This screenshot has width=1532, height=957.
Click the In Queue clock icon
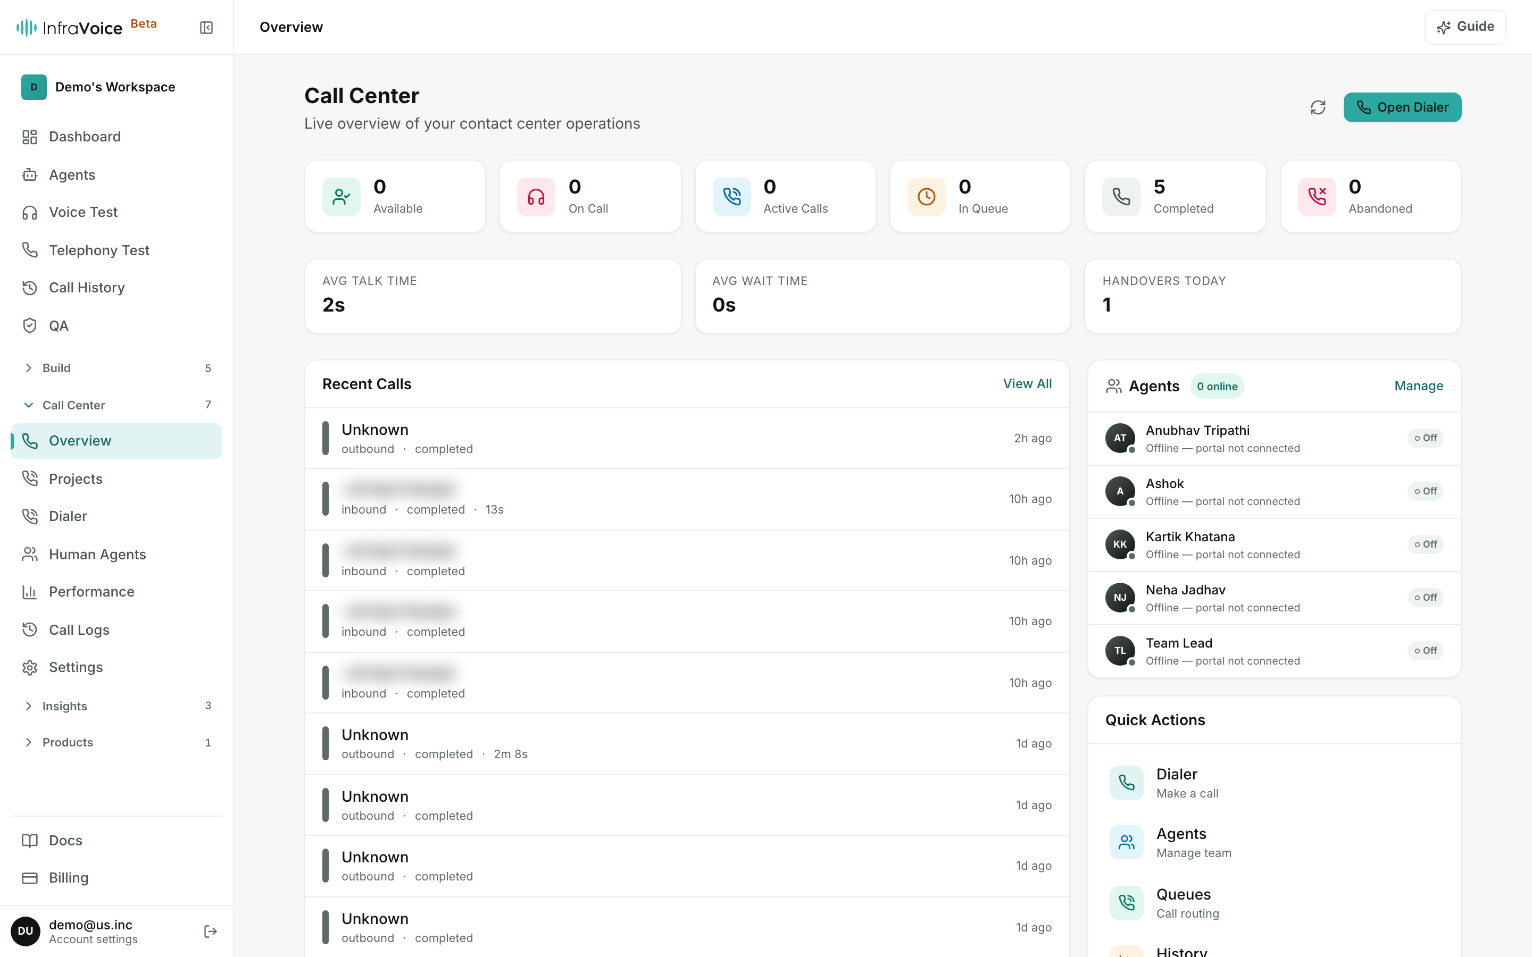tap(926, 197)
